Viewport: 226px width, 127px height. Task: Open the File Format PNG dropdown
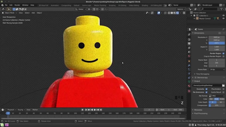[x=217, y=96]
